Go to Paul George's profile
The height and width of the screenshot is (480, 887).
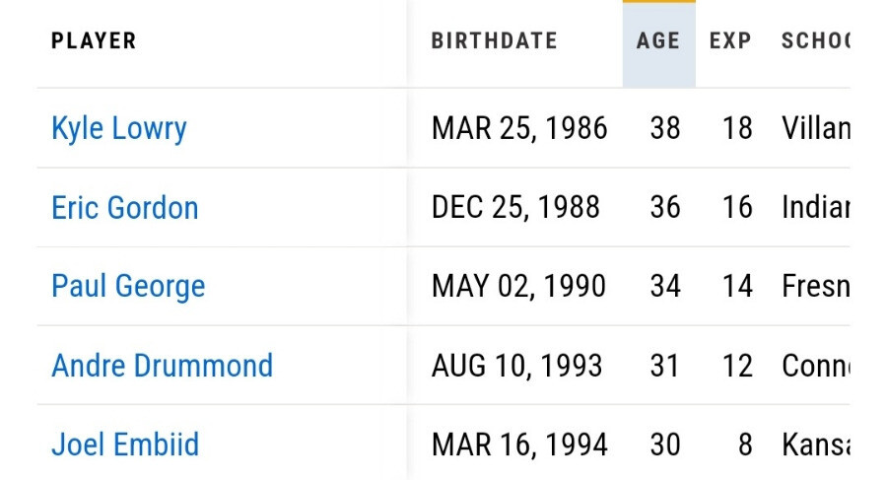point(128,287)
